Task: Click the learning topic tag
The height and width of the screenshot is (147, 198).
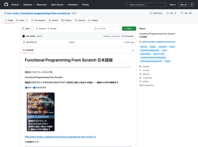Action: (x=144, y=47)
